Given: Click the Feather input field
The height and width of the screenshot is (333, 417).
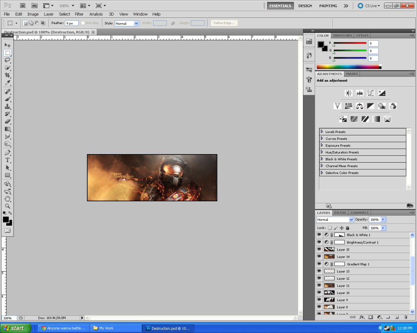Looking at the screenshot, I should point(72,24).
